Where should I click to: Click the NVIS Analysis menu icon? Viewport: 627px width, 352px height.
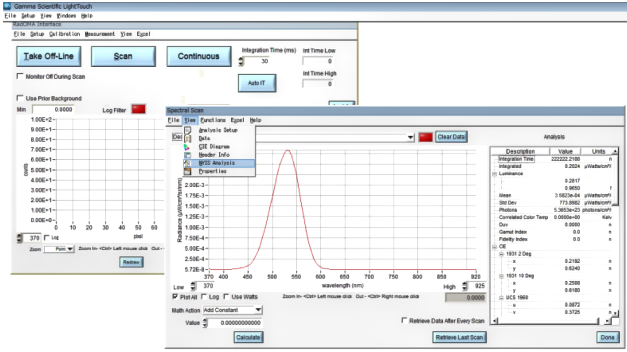[x=188, y=163]
